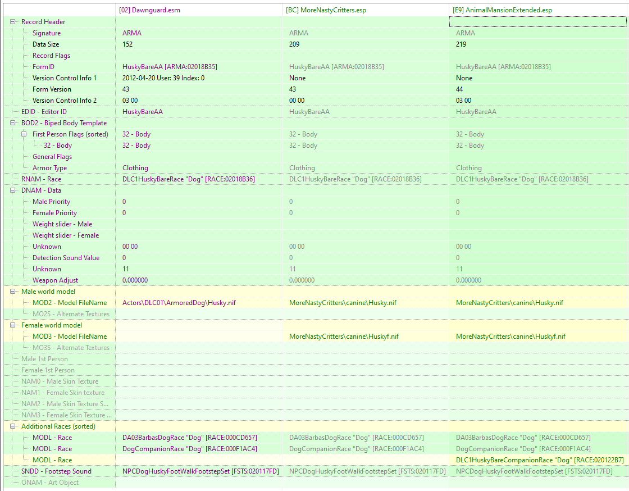Collapse the Female world model node
The height and width of the screenshot is (491, 629).
click(x=12, y=325)
